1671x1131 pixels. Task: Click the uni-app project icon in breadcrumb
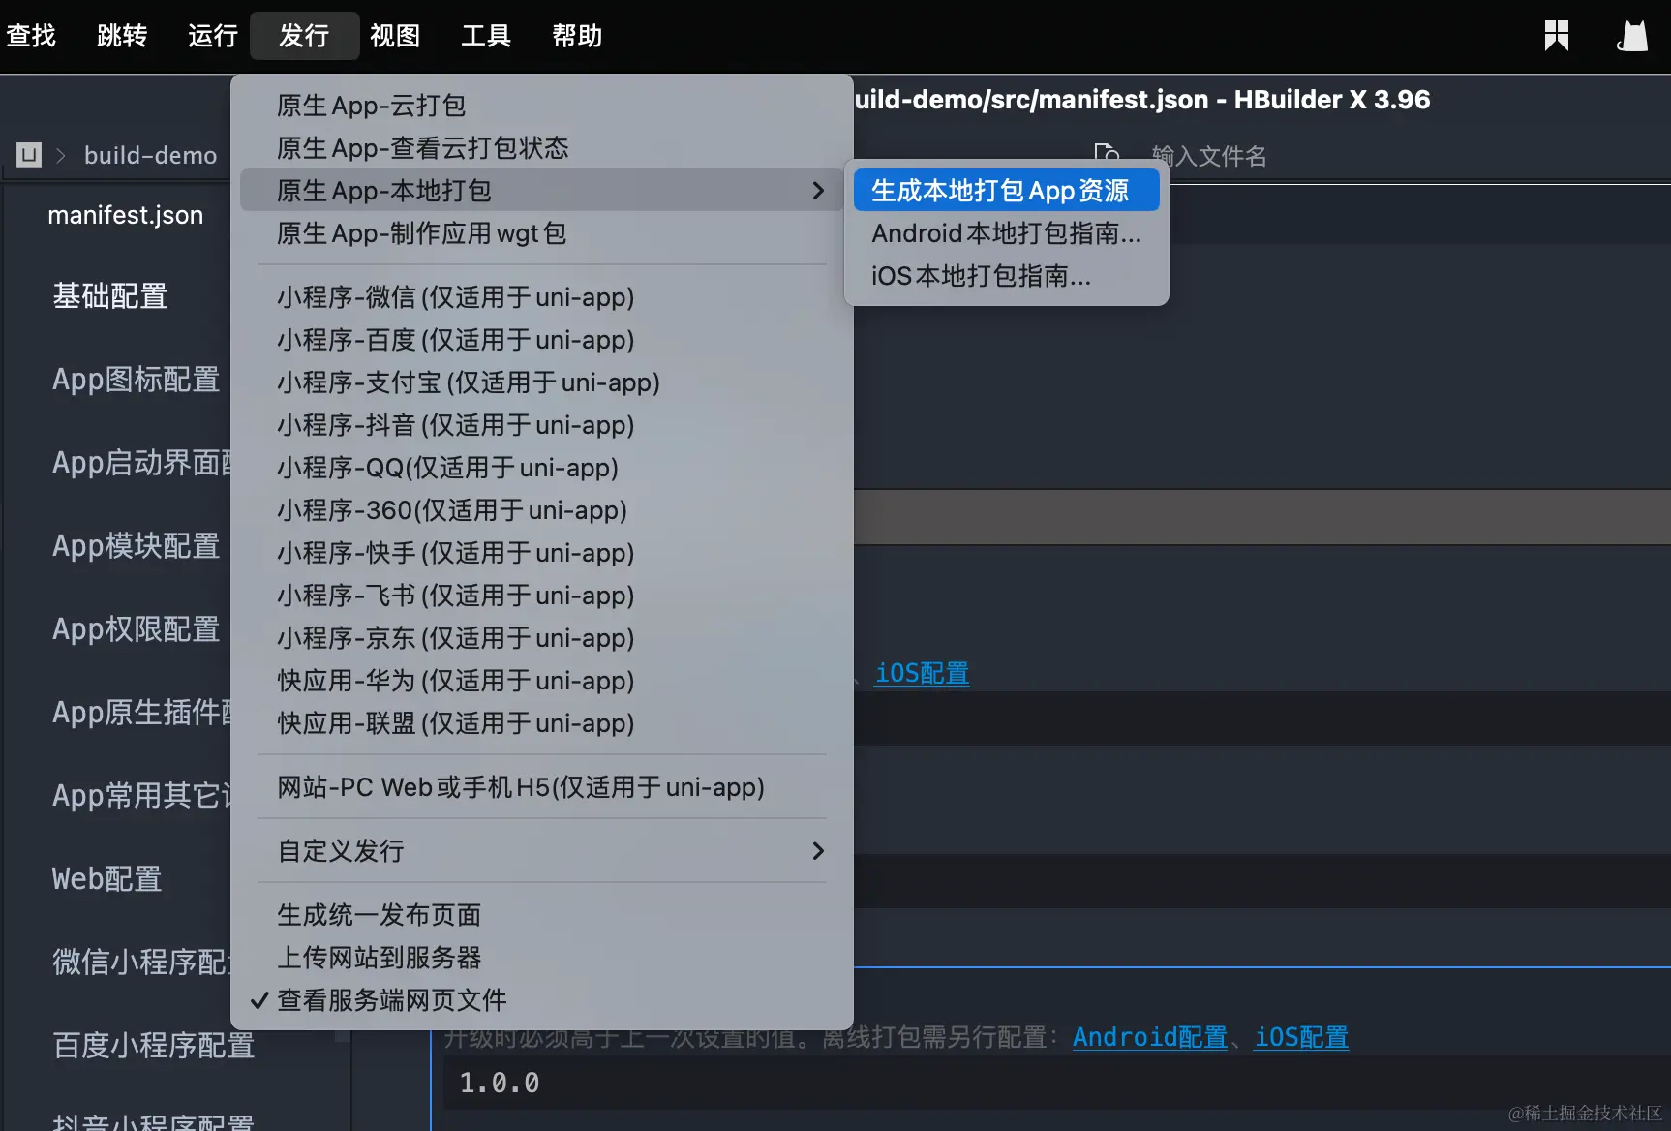coord(28,154)
